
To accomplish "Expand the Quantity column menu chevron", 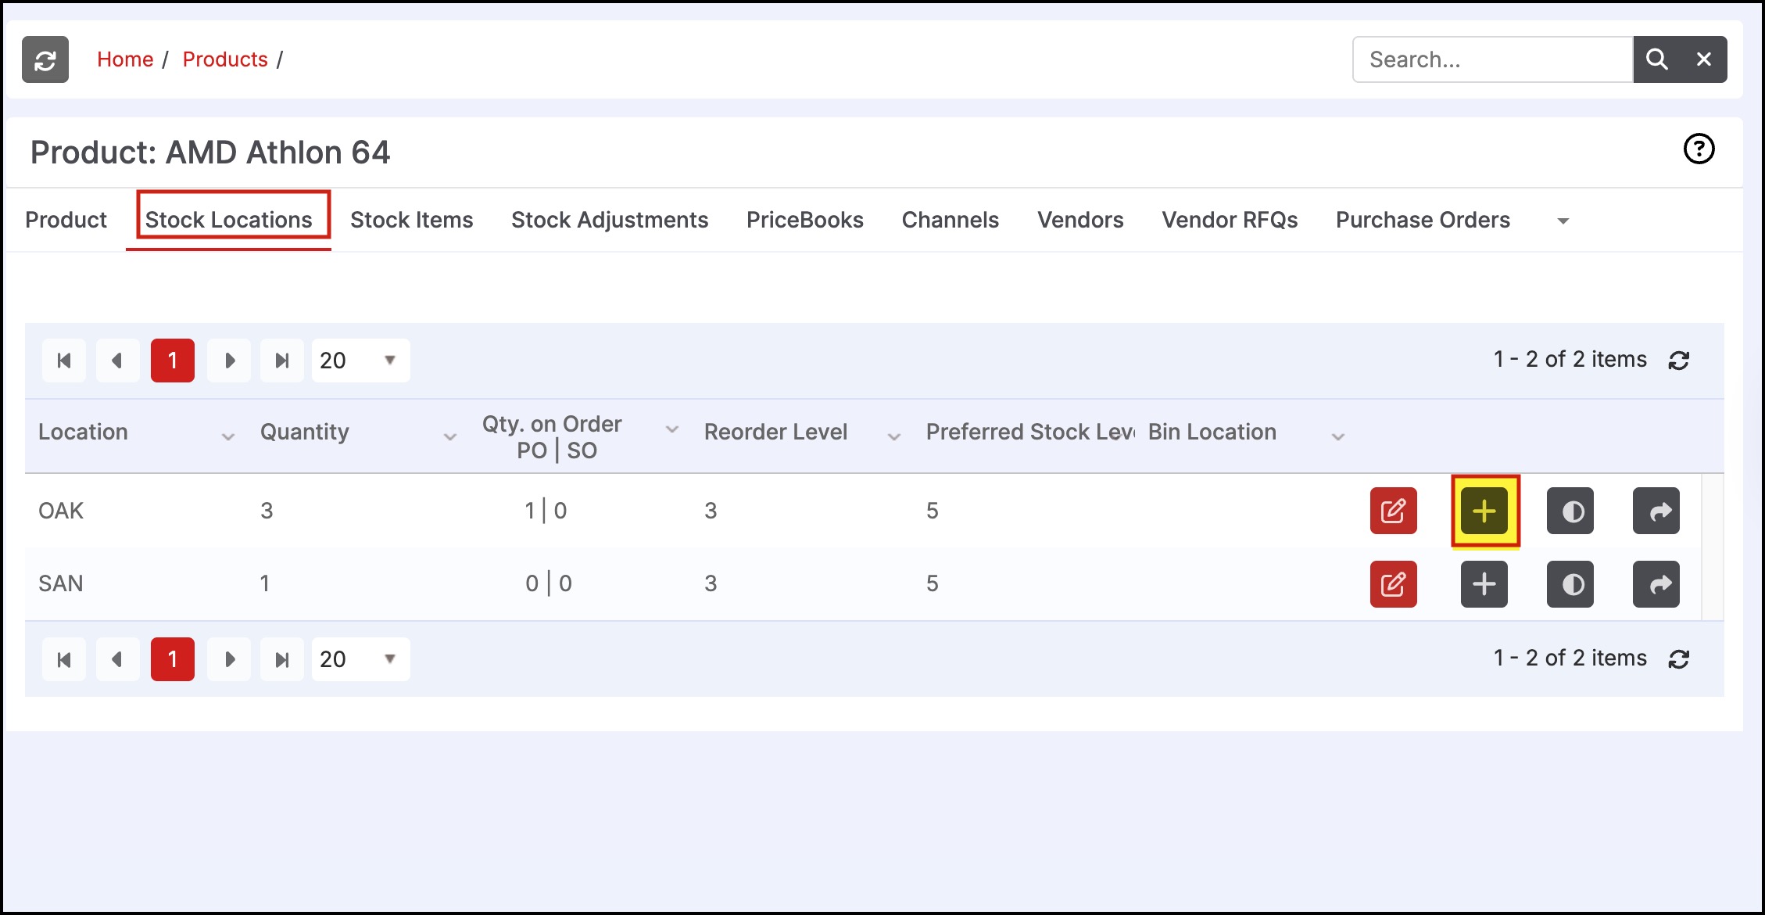I will (450, 436).
